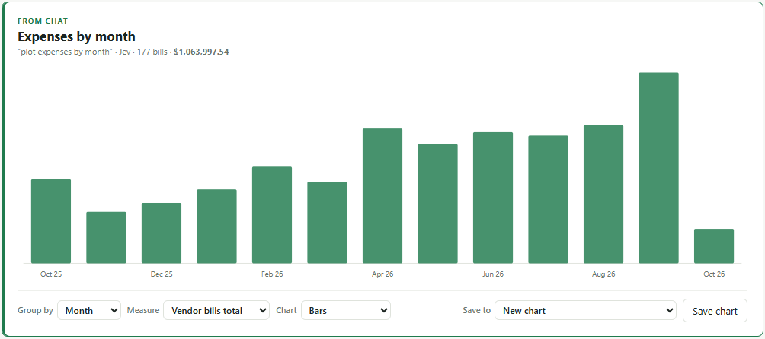Viewport: 765px width, 339px height.
Task: Click the Oct 26 axis label
Action: [714, 274]
